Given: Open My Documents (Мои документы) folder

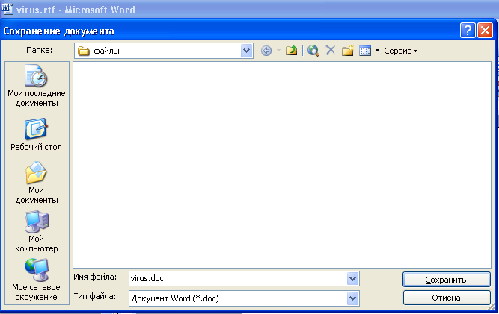Looking at the screenshot, I should pyautogui.click(x=37, y=183).
